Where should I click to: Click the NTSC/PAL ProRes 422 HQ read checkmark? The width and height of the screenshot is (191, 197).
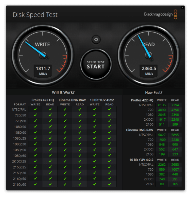point(50,109)
